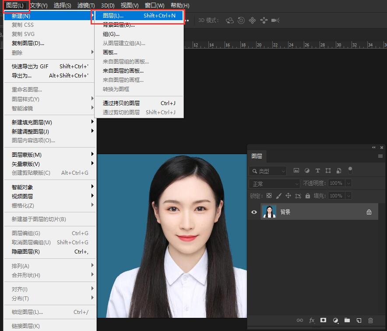Choose 复制图层(D)... menu entry
Viewport: 387px width, 331px height.
(x=28, y=43)
